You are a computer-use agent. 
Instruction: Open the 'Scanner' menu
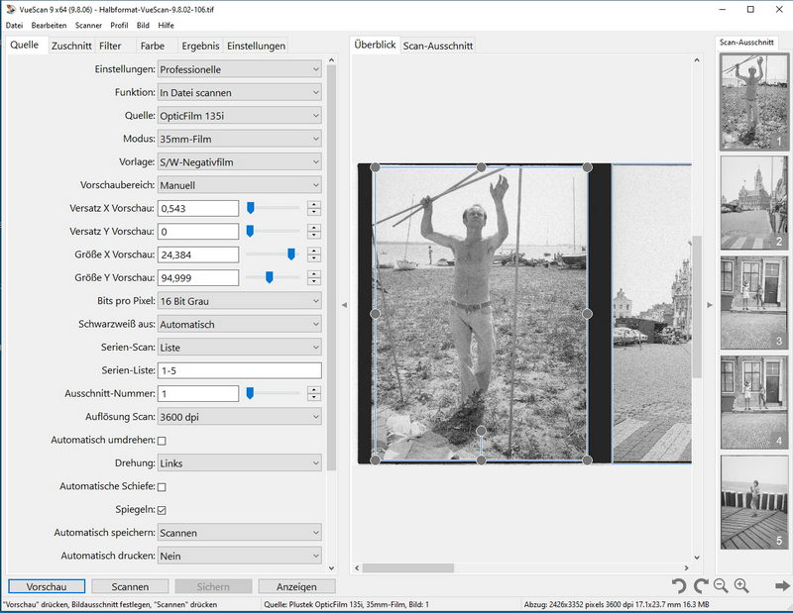tap(88, 24)
